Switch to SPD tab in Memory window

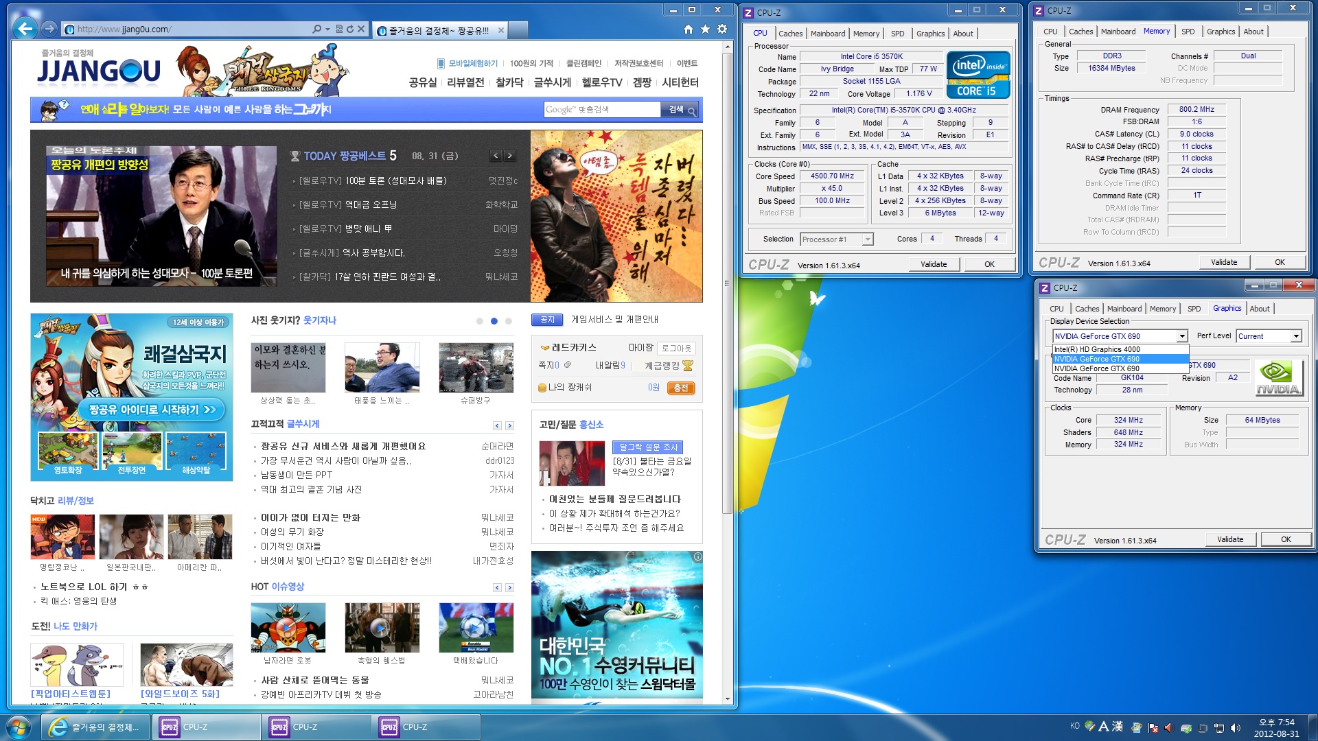[x=1188, y=32]
